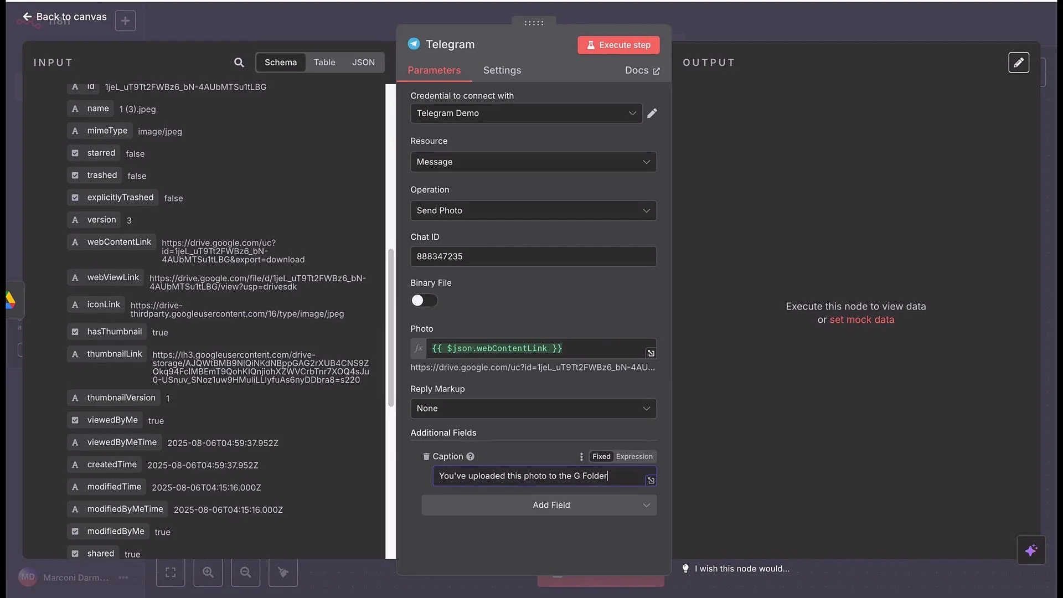Click the lightbulb feedback icon
1063x598 pixels.
(x=685, y=569)
